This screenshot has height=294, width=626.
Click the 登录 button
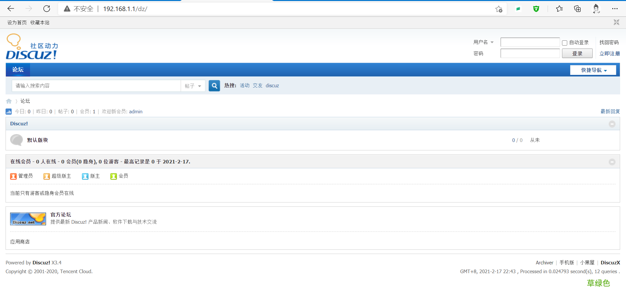point(577,53)
